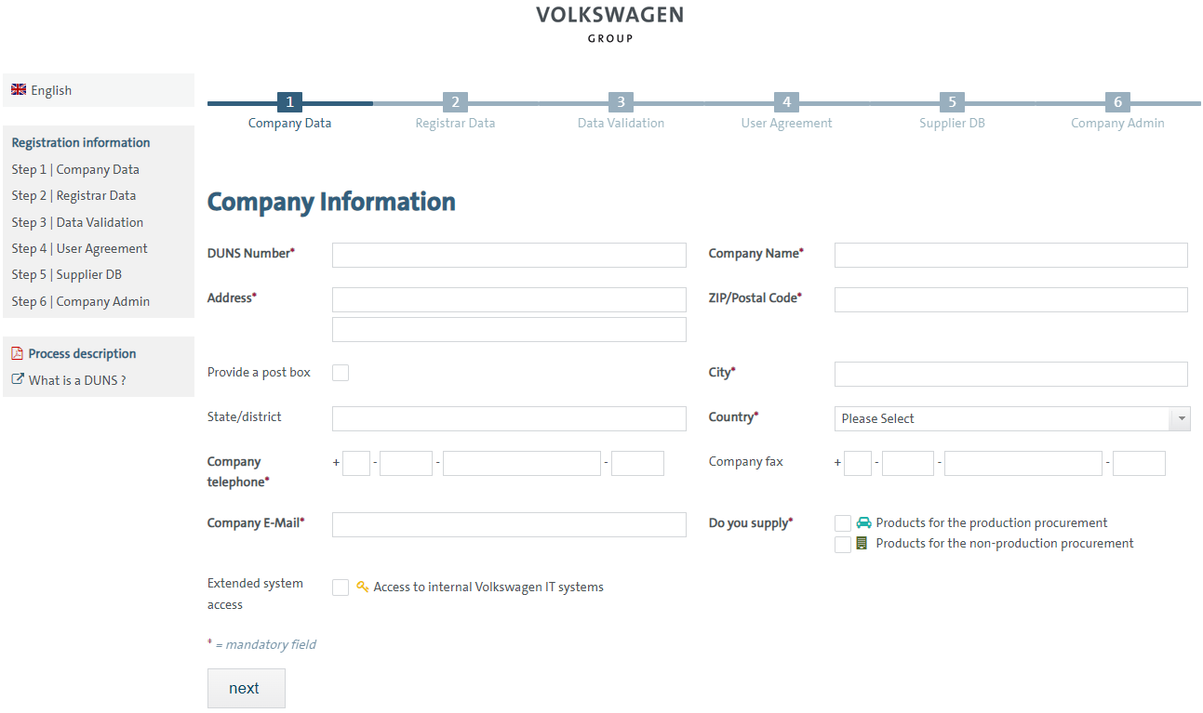Viewport: 1203px width, 713px height.
Task: Click the Company telephone area code field
Action: point(406,463)
